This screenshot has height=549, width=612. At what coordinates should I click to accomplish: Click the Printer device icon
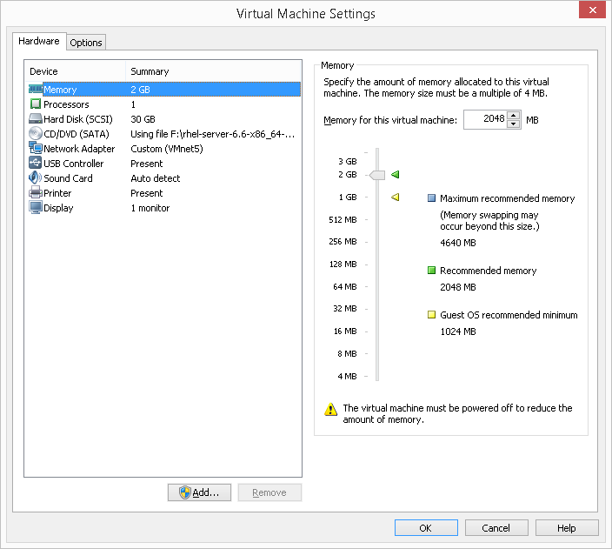(36, 193)
